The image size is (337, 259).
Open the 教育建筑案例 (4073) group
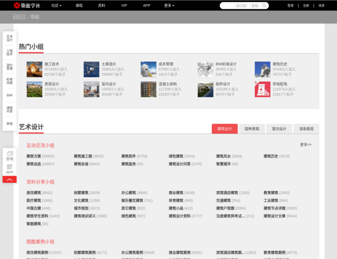pos(280,252)
